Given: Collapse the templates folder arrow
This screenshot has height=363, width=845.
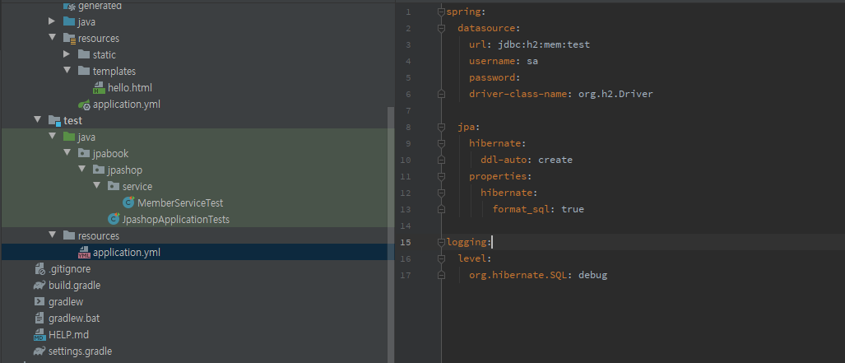Looking at the screenshot, I should [67, 71].
